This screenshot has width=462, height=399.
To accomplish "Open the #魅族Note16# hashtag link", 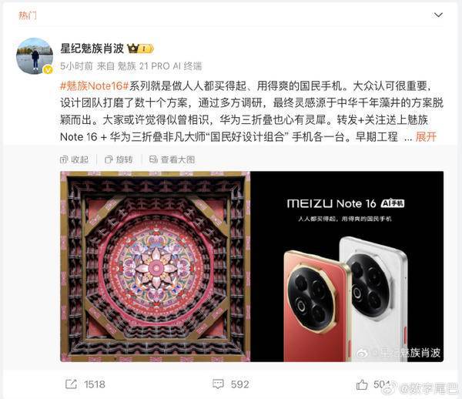I will tap(95, 85).
